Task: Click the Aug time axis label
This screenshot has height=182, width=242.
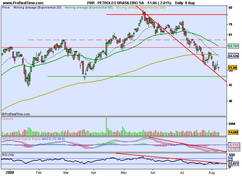Action: pyautogui.click(x=211, y=173)
